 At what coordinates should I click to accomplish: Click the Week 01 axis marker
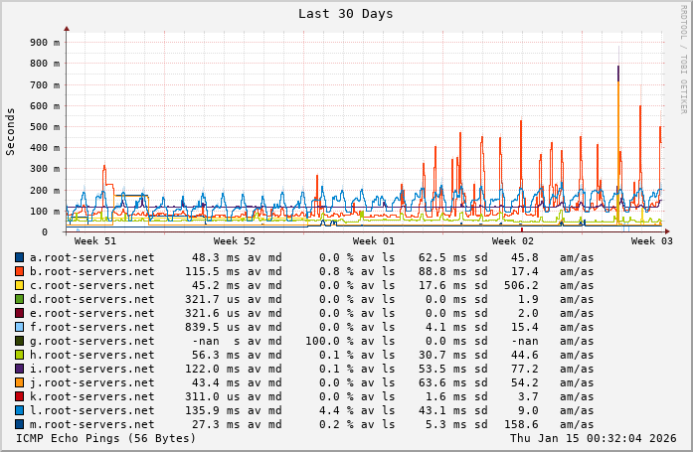click(x=374, y=241)
